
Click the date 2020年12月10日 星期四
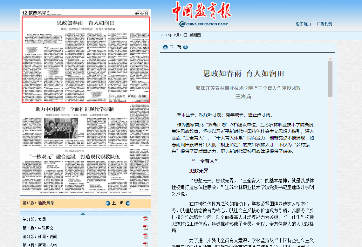pos(181,35)
